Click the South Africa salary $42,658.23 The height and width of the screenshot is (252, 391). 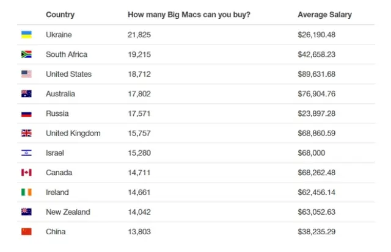pos(316,54)
